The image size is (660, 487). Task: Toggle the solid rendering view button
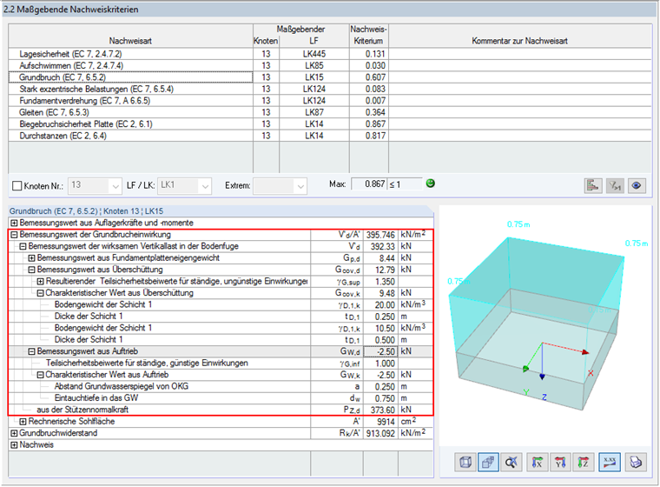[488, 463]
